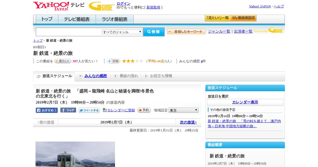The width and height of the screenshot is (318, 167).
Task: Click the 番組の流れ tab
Action: point(126,76)
